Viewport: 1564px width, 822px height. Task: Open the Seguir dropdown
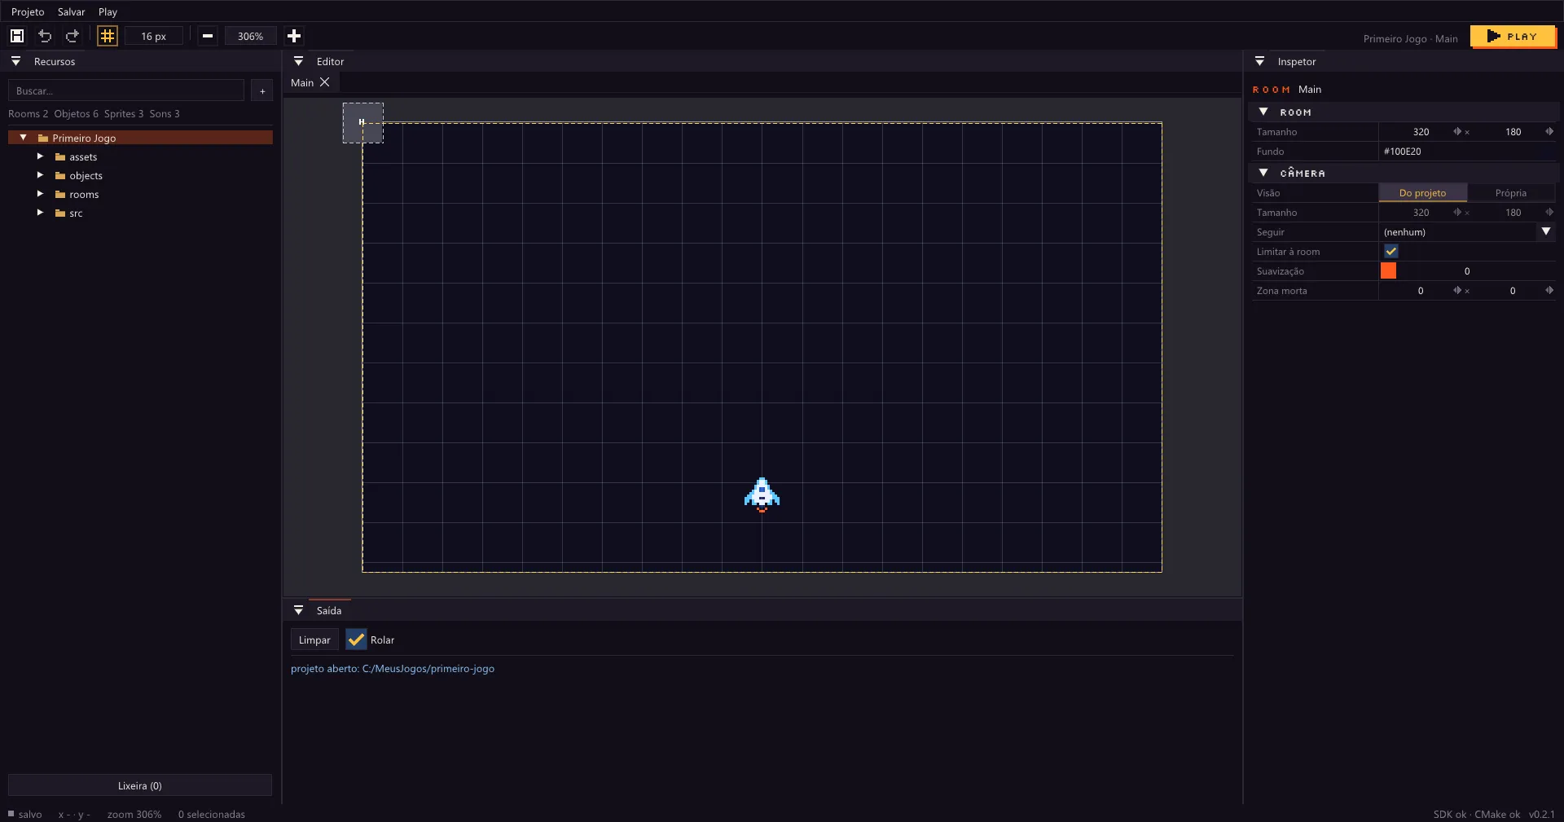1546,231
